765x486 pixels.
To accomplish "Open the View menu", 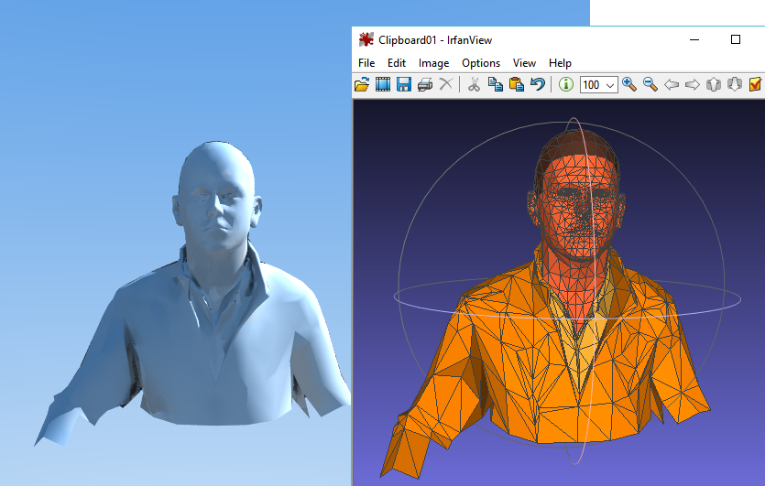I will pyautogui.click(x=524, y=63).
